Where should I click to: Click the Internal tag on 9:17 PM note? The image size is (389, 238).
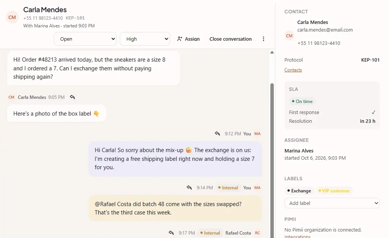point(210,233)
